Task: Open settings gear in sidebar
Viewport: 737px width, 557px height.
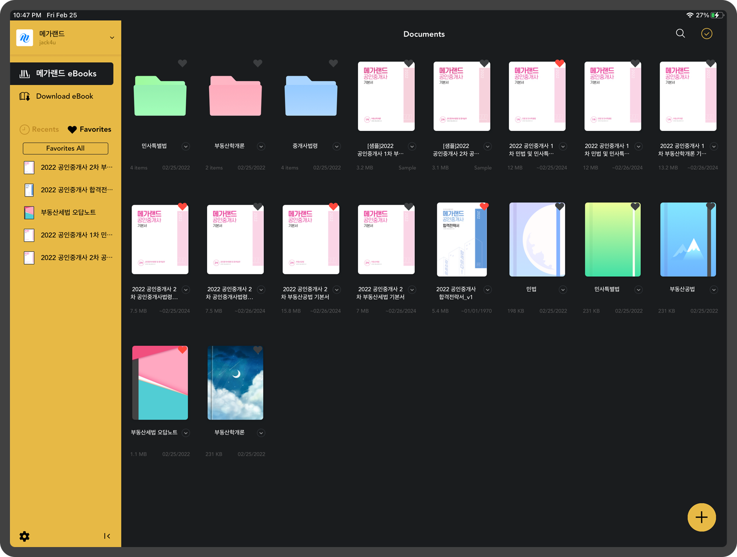Action: tap(24, 536)
